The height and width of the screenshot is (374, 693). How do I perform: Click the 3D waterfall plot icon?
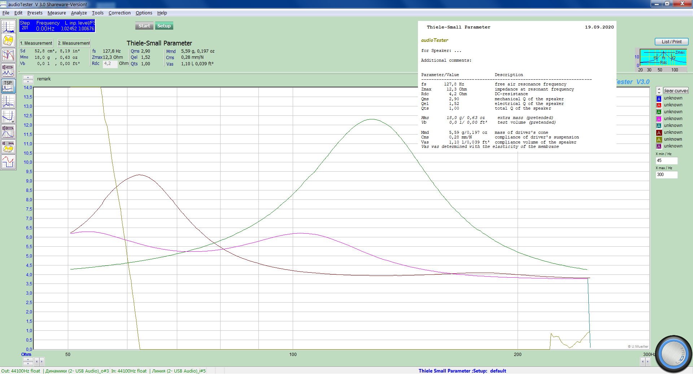point(8,41)
